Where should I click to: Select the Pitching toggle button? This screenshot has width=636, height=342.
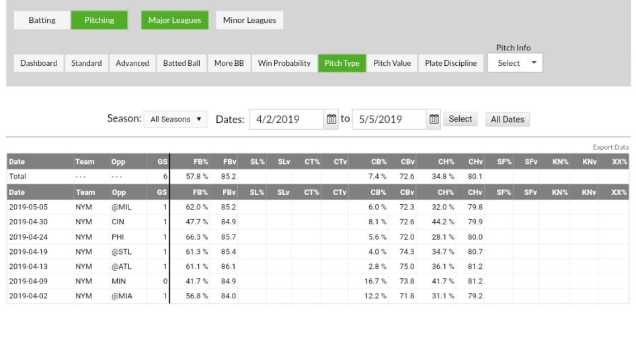pyautogui.click(x=99, y=20)
